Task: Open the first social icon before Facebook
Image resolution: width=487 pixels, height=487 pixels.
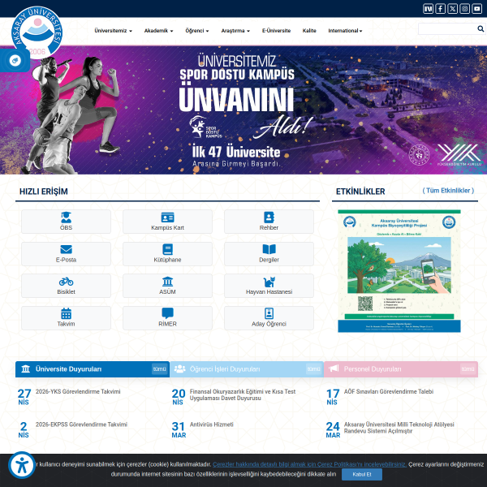Action: [429, 9]
